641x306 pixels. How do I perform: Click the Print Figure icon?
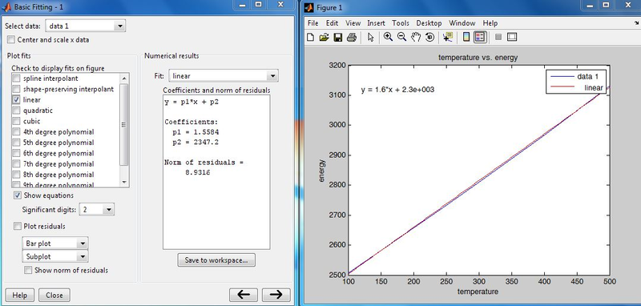pyautogui.click(x=352, y=37)
